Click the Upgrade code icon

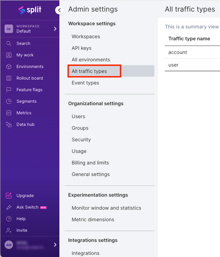click(x=9, y=196)
